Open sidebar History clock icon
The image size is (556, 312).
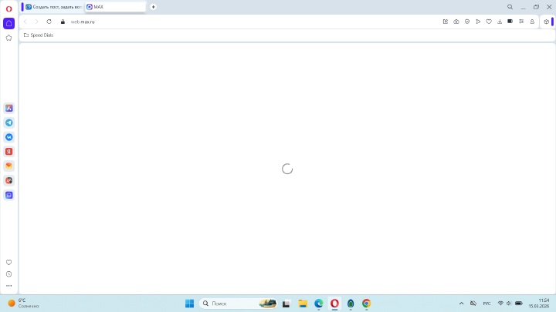[x=9, y=273]
